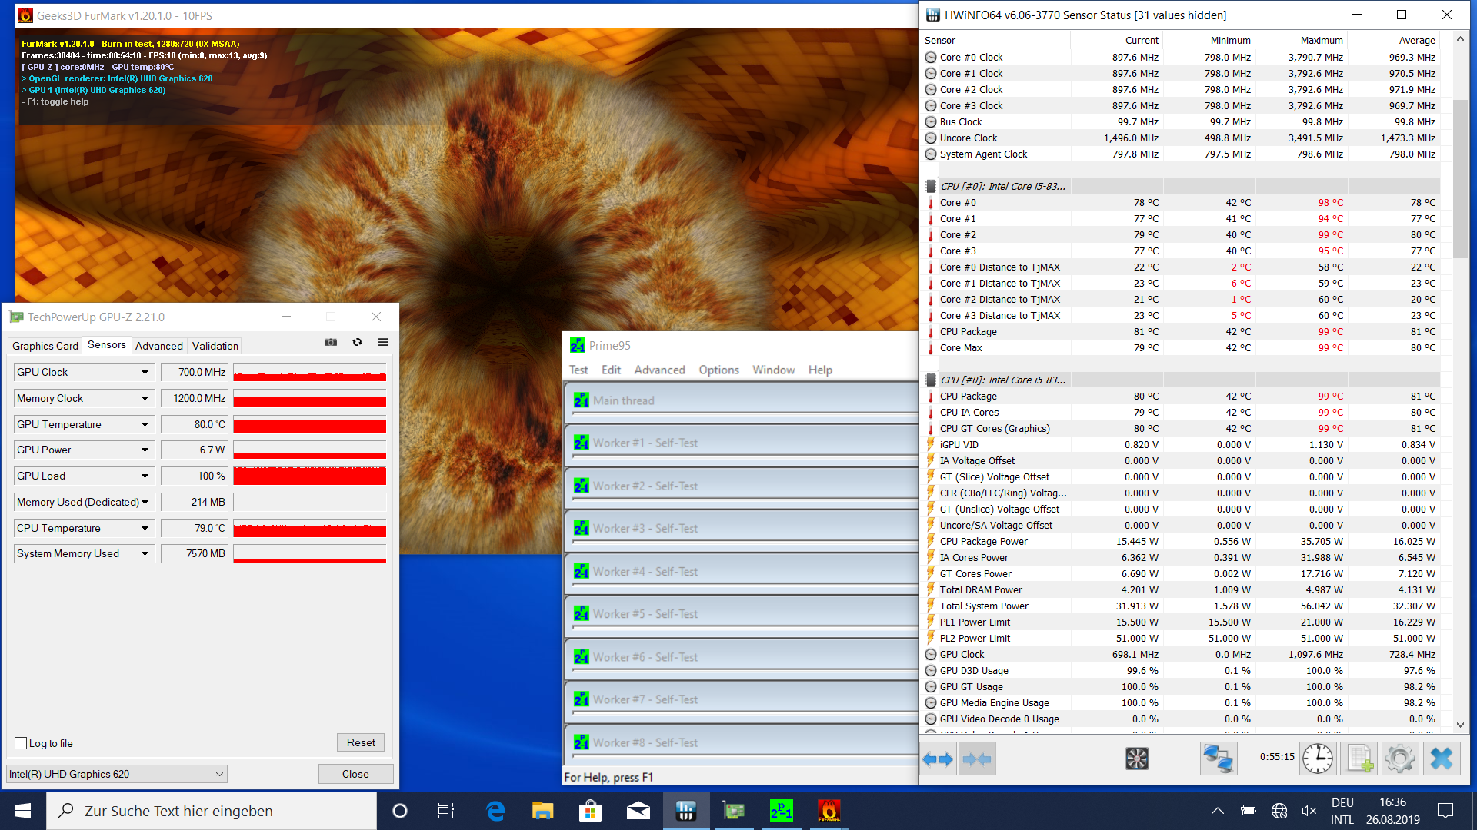Reset sensor timer with the clock icon

[x=1317, y=759]
